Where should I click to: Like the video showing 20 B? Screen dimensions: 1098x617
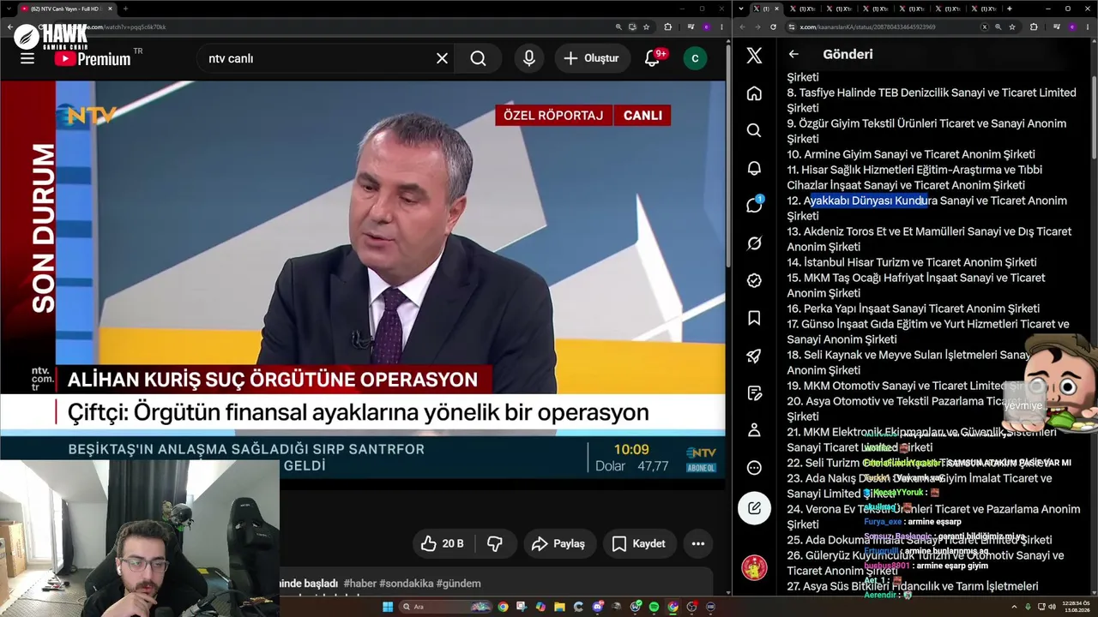[x=442, y=543]
